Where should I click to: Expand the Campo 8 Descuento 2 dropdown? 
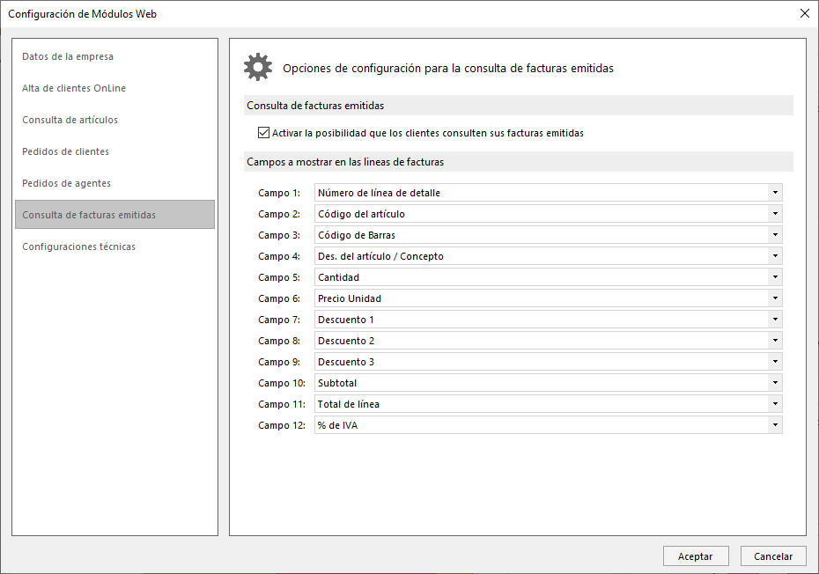(775, 341)
